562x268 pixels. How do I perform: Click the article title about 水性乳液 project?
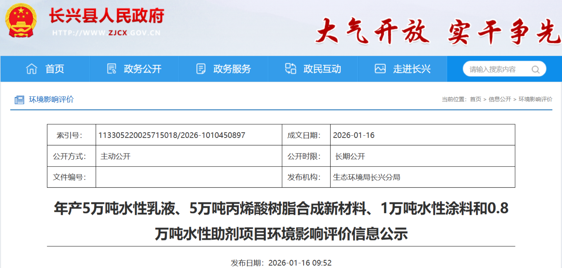(x=281, y=221)
